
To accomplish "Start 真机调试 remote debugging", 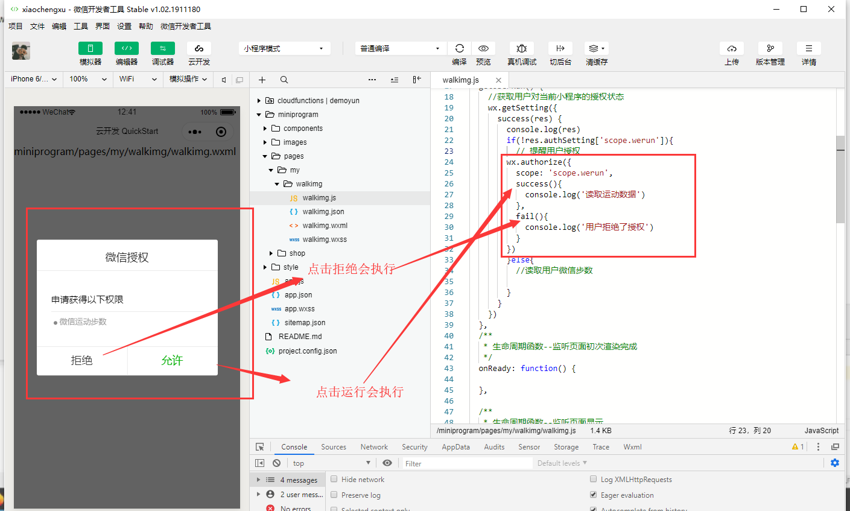I will click(x=522, y=48).
